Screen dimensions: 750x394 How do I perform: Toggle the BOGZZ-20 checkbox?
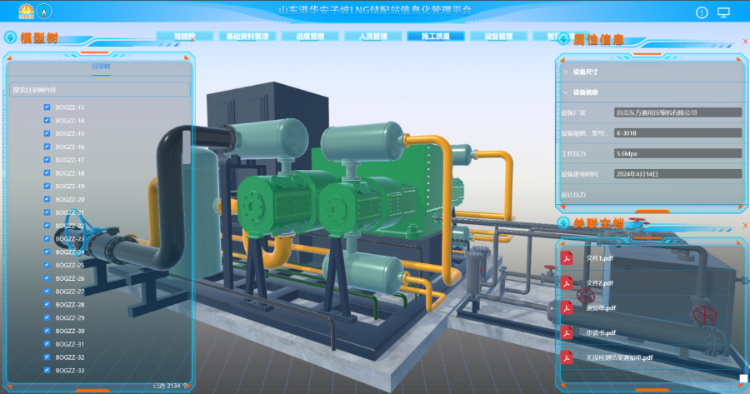[47, 200]
